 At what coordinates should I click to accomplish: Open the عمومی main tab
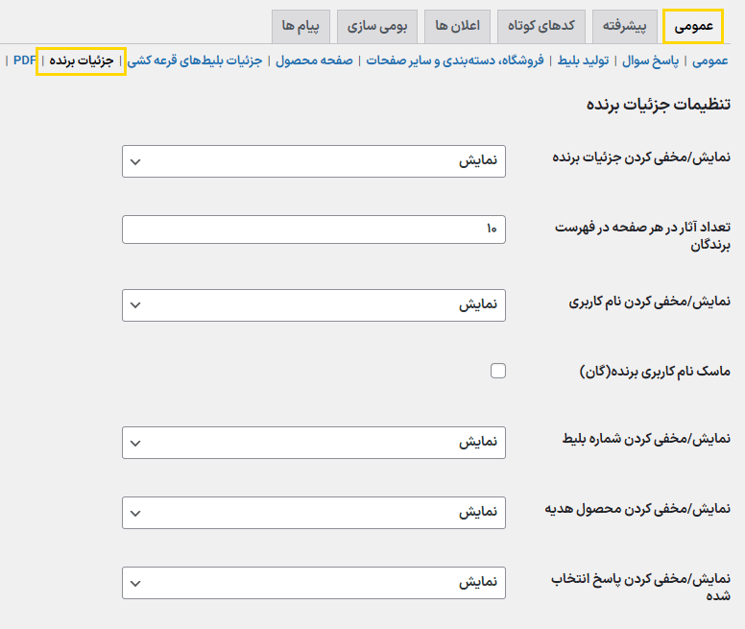pos(693,26)
